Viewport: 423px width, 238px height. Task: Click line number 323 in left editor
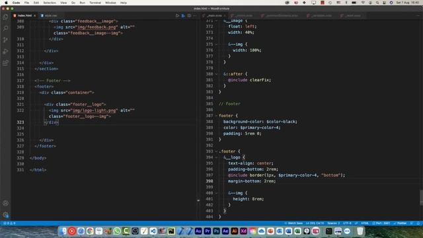pos(20,122)
